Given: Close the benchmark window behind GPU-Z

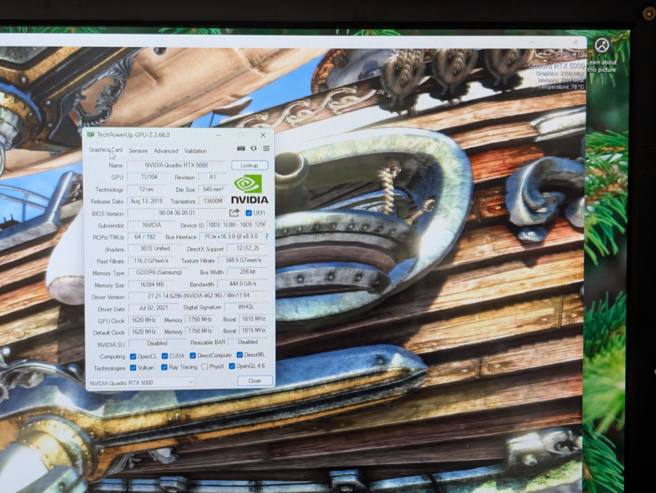Looking at the screenshot, I should tap(575, 42).
